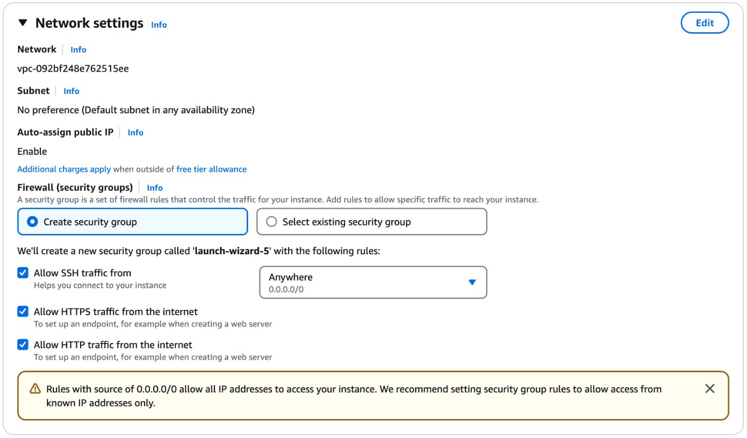
Task: Uncheck Allow HTTP traffic from the internet
Action: 22,345
